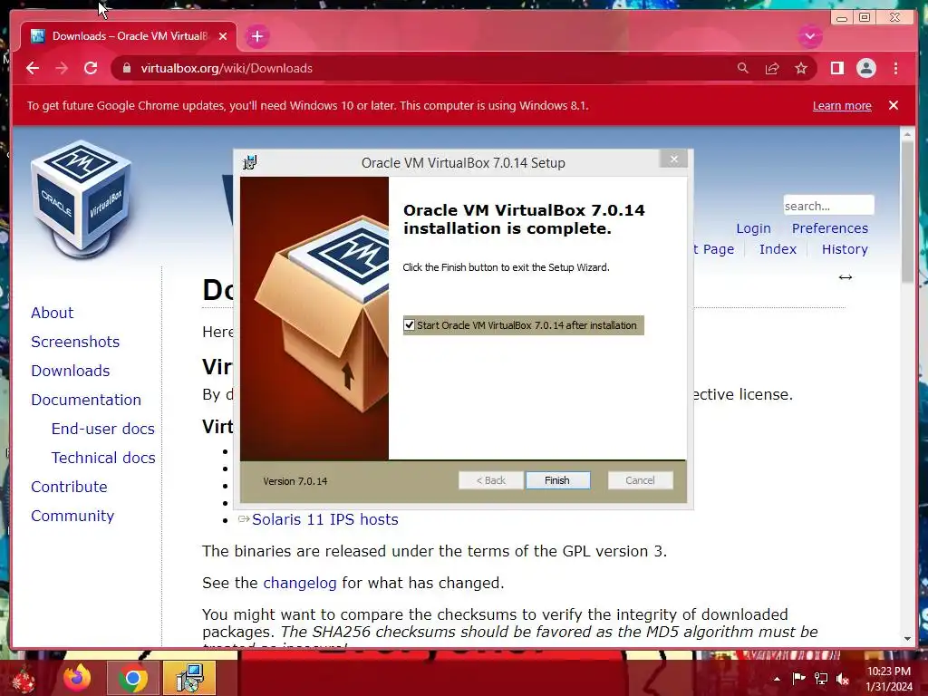
Task: Open Firefox from the taskbar
Action: point(77,678)
